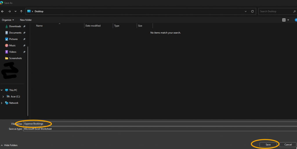The width and height of the screenshot is (297, 149).
Task: Go up one folder level
Action: [x=21, y=11]
